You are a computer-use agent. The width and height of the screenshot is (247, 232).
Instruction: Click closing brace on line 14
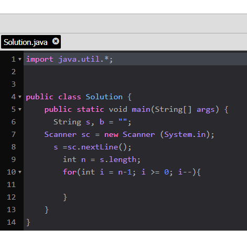[x=28, y=223]
